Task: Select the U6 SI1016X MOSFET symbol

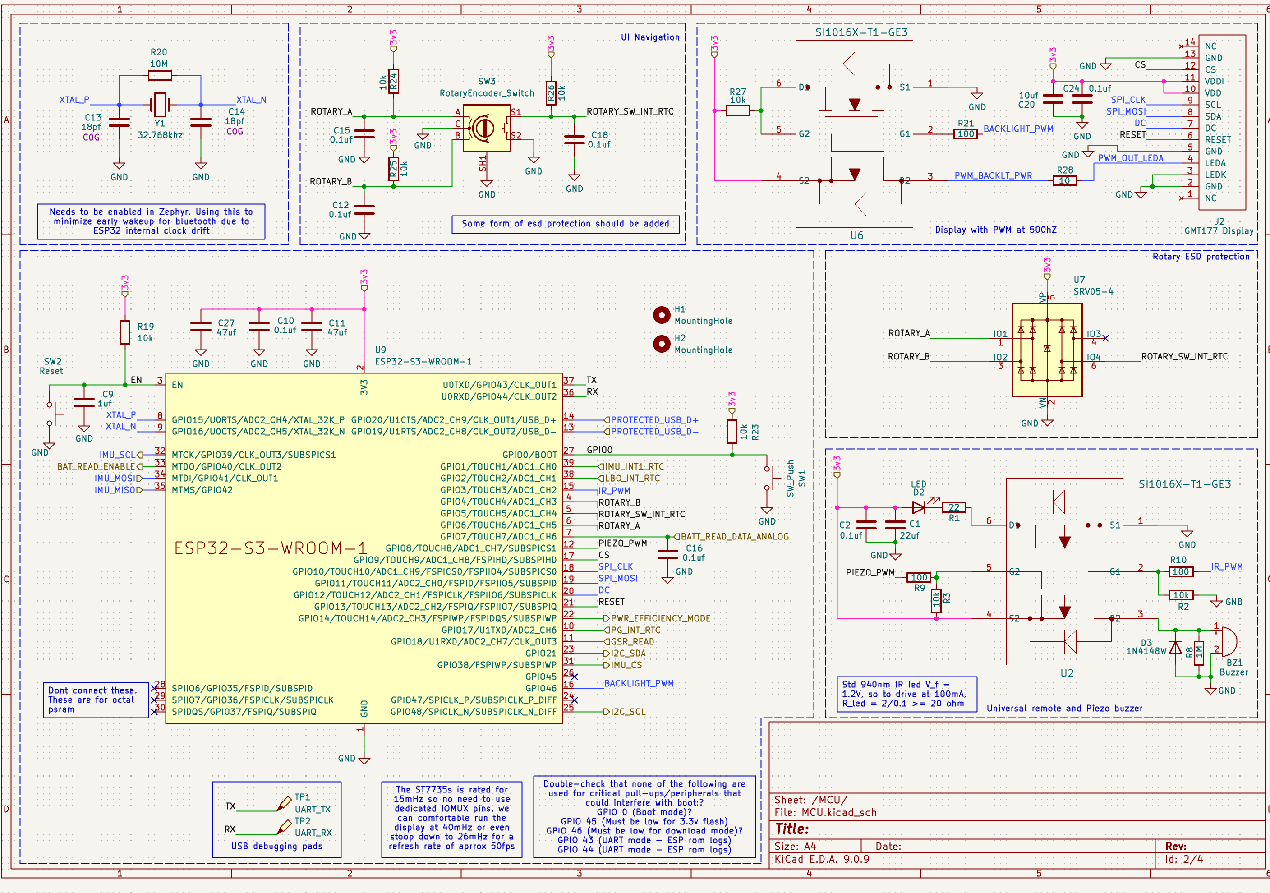Action: [x=854, y=133]
